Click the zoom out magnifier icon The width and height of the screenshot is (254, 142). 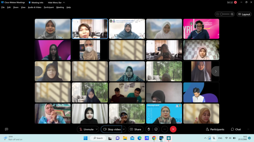pos(217,14)
